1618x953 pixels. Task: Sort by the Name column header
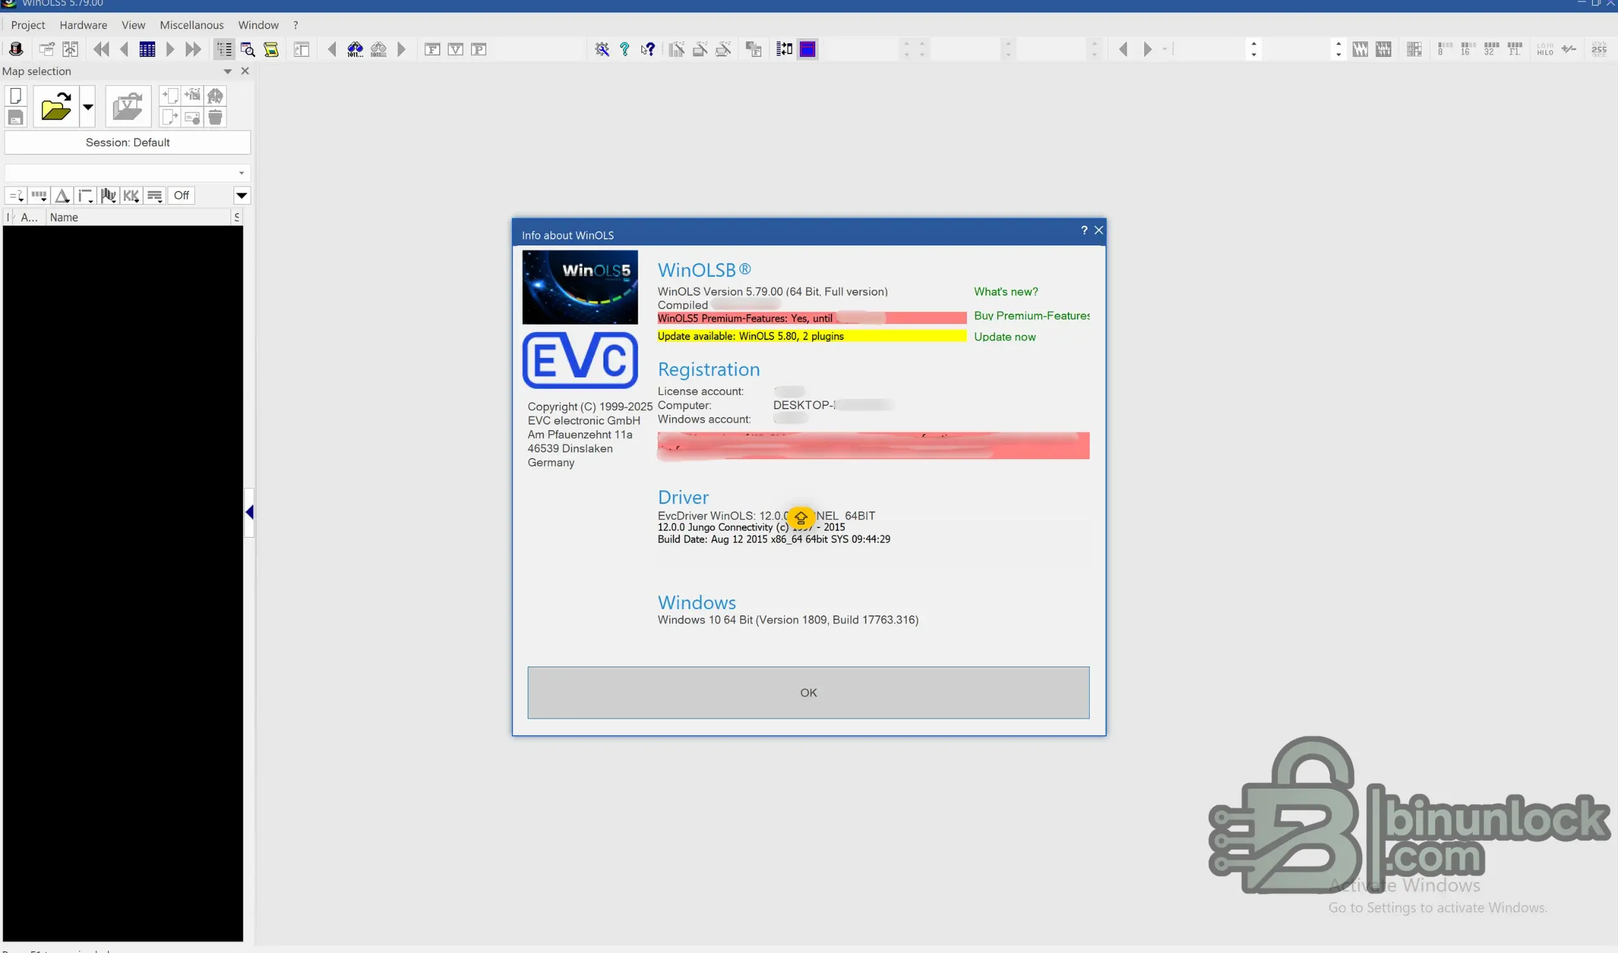click(x=138, y=218)
